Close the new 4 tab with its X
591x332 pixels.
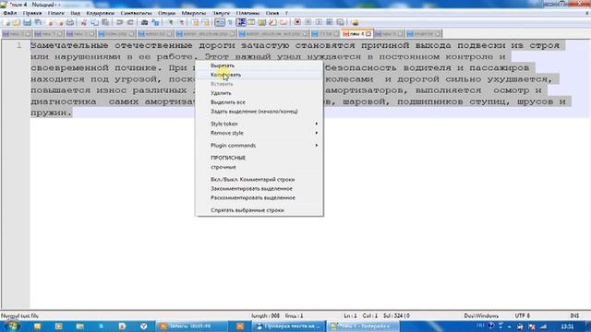tap(368, 34)
